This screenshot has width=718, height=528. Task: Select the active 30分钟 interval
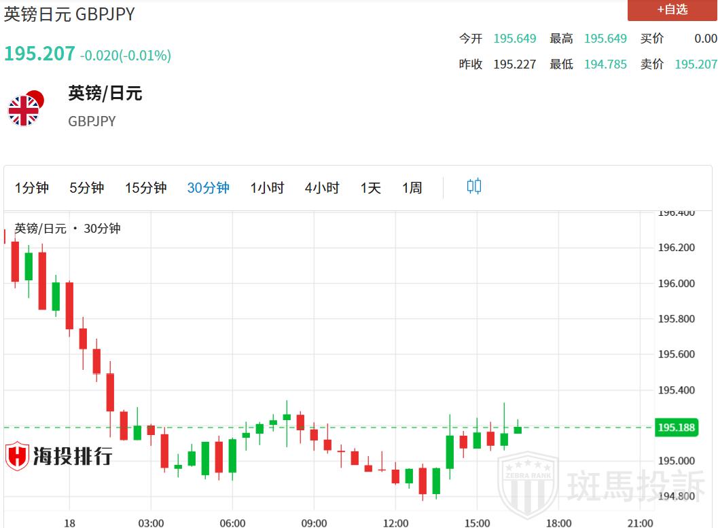(208, 188)
